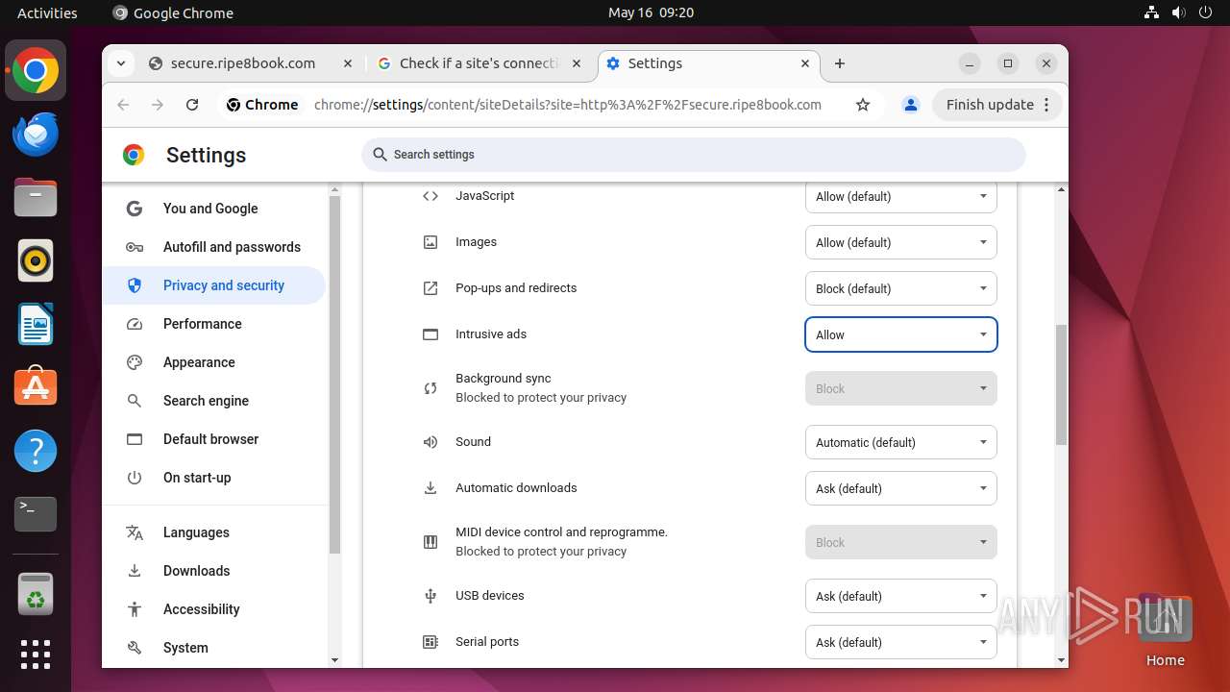
Task: Launch Rhythmbox from the dock
Action: click(36, 260)
